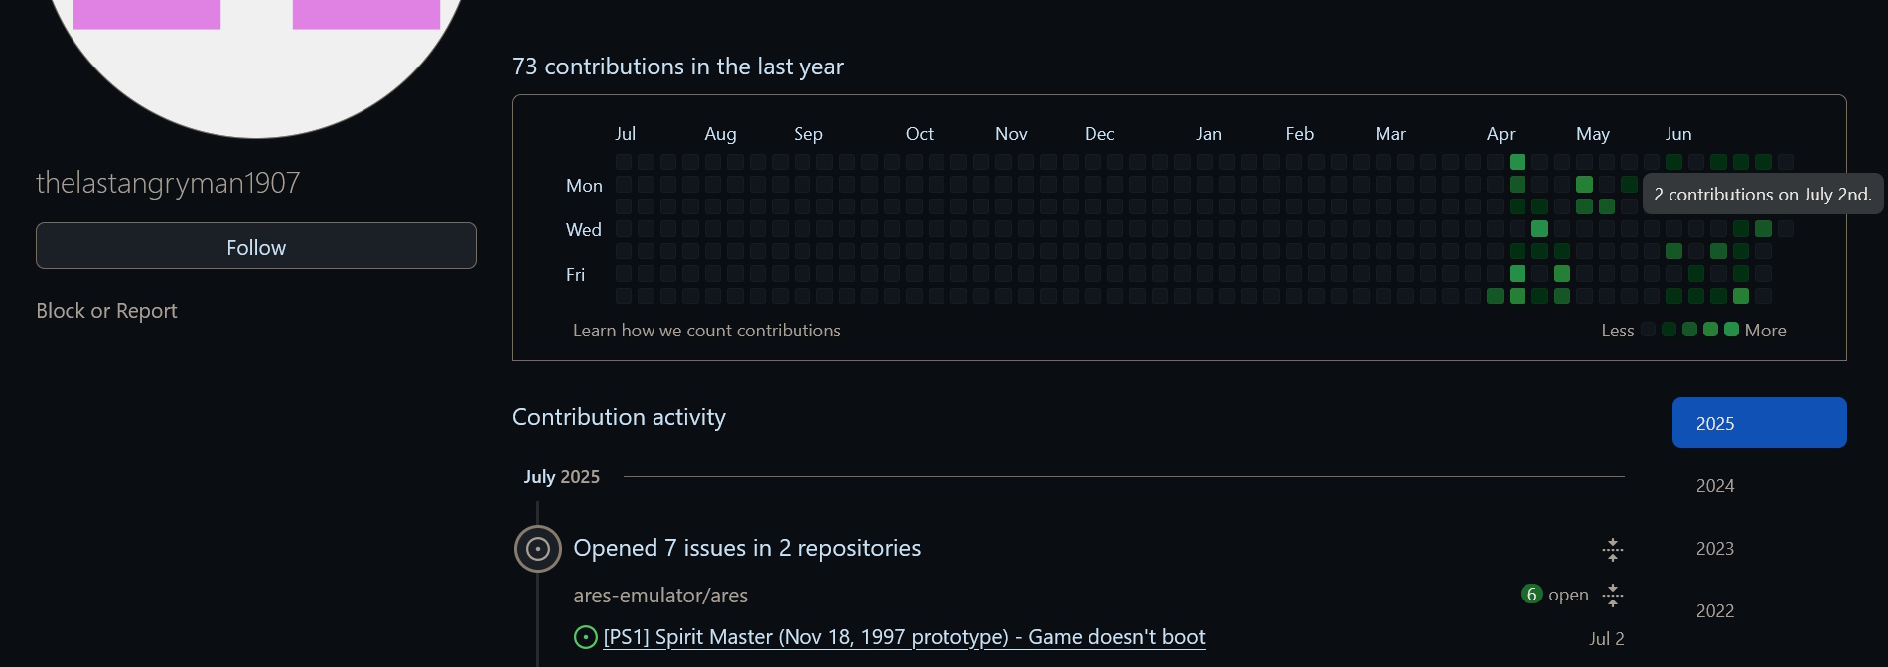This screenshot has height=667, width=1888.
Task: Click the last Saturday bright green contribution cell
Action: click(x=1741, y=296)
